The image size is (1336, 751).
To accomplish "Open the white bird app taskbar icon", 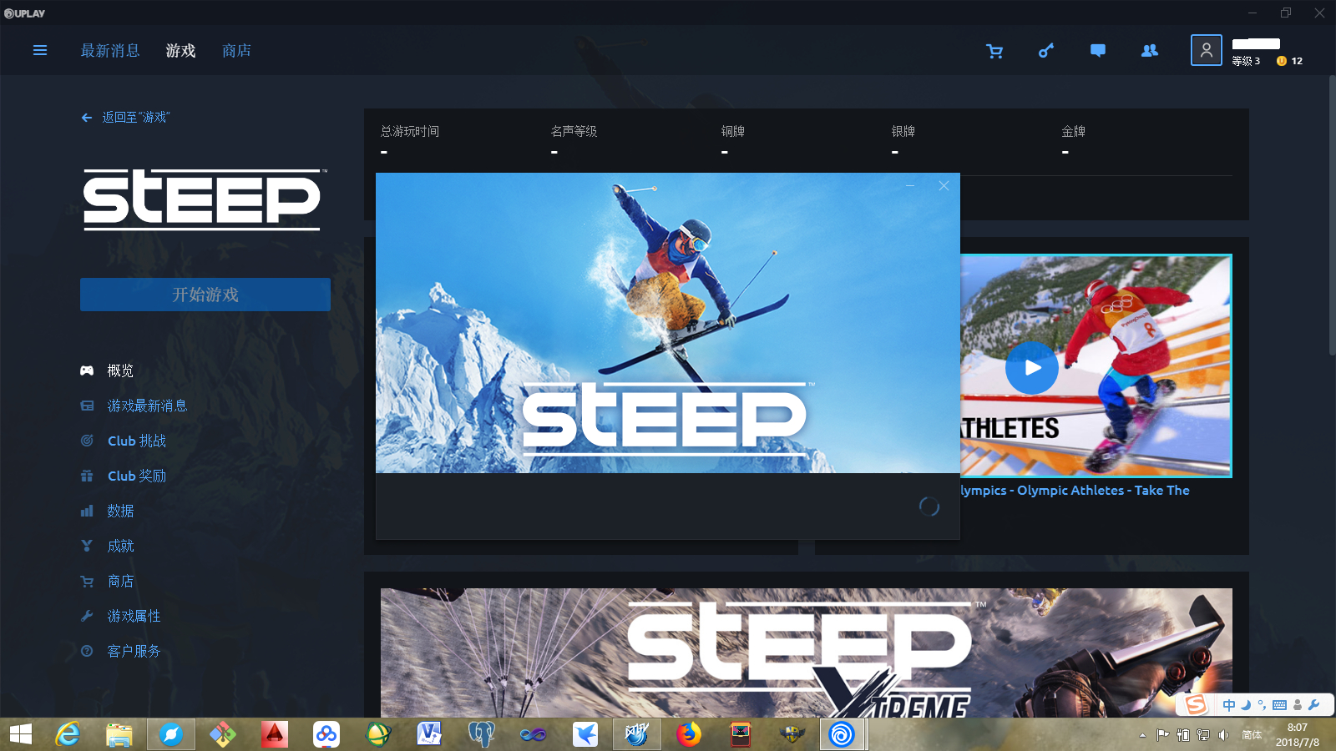I will point(585,734).
